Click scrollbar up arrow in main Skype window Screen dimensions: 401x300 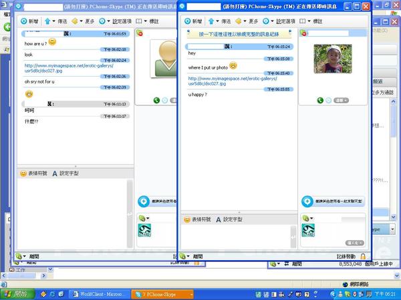(394, 101)
